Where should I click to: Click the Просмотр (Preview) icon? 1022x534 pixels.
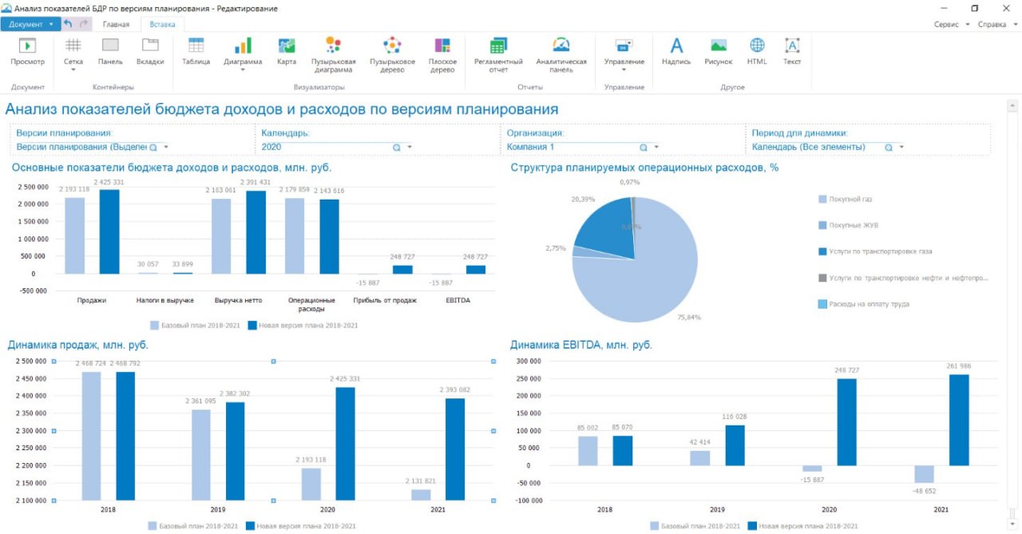pos(27,46)
